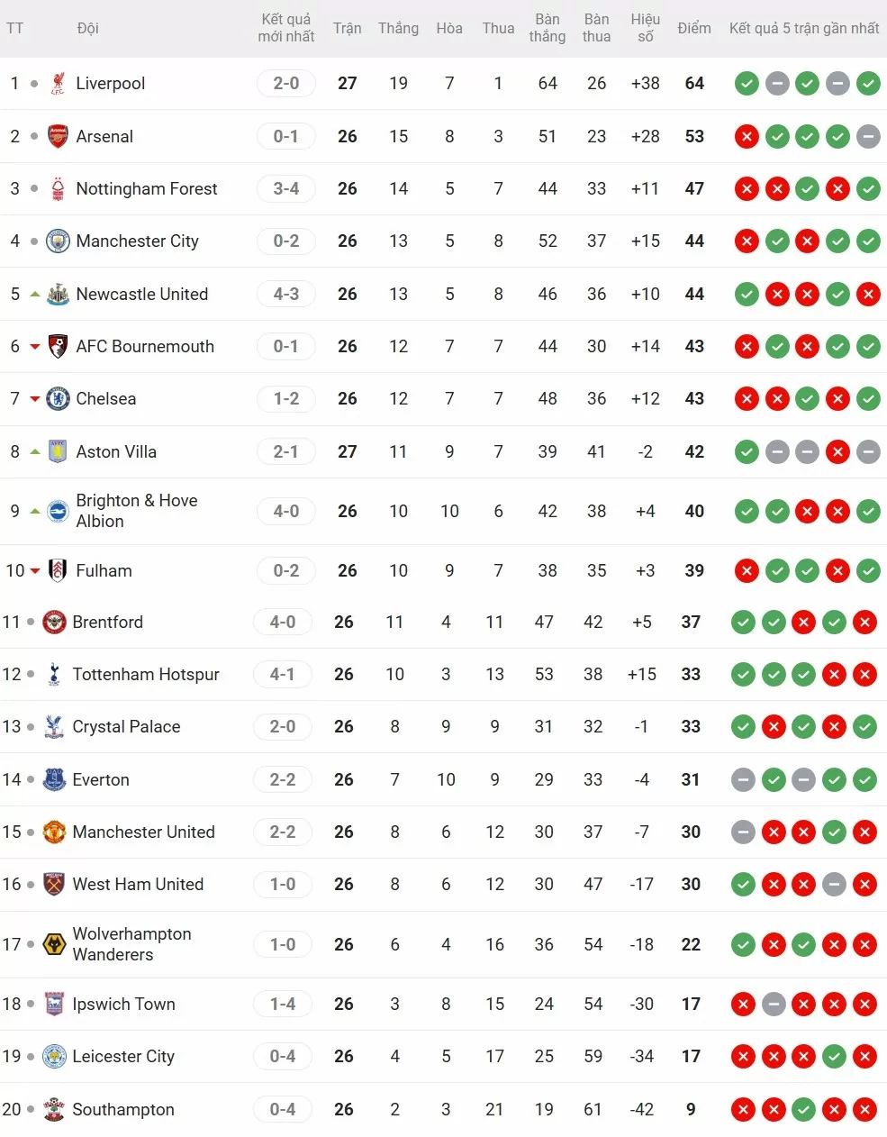The height and width of the screenshot is (1137, 887).
Task: Sort table by the Điểm column
Action: pos(693,28)
